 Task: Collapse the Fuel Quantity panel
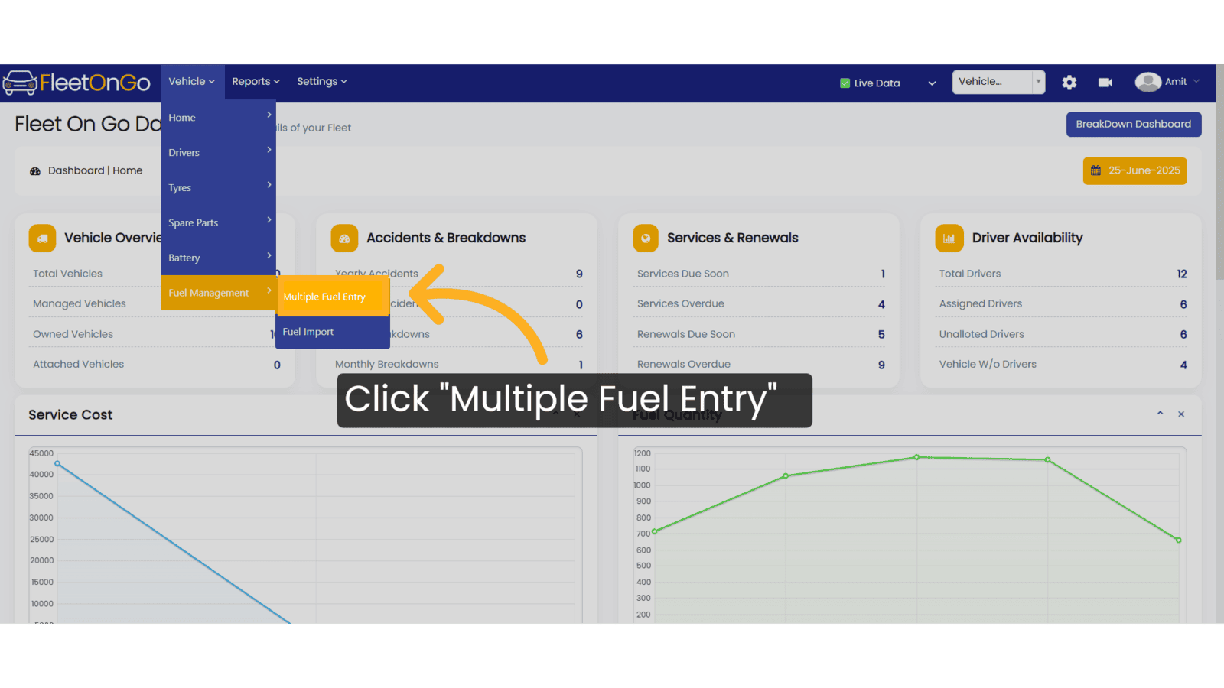[1160, 414]
